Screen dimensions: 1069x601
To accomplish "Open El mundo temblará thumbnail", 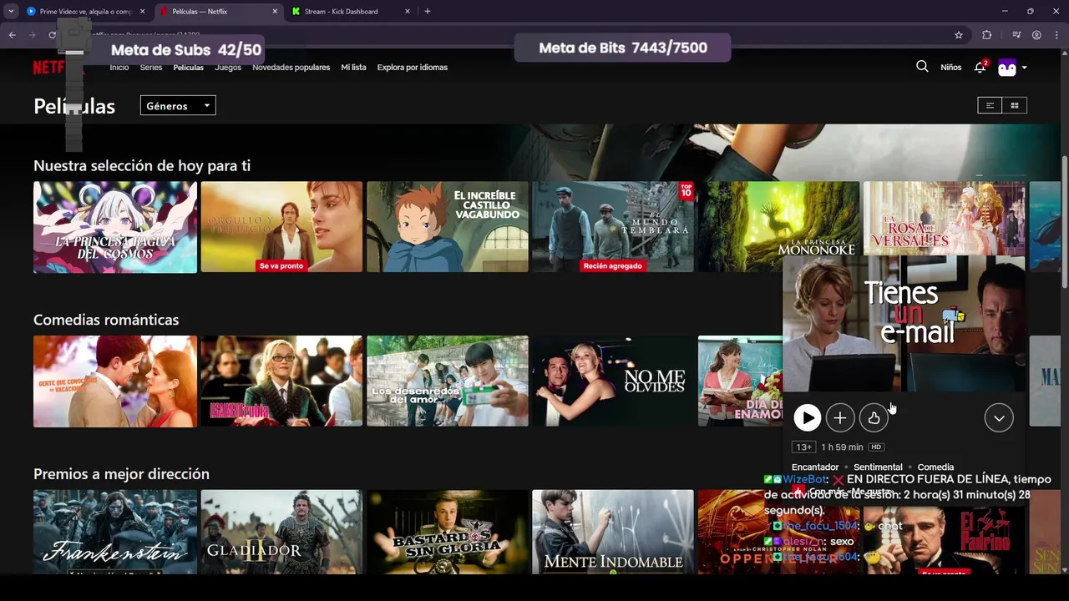I will (613, 227).
